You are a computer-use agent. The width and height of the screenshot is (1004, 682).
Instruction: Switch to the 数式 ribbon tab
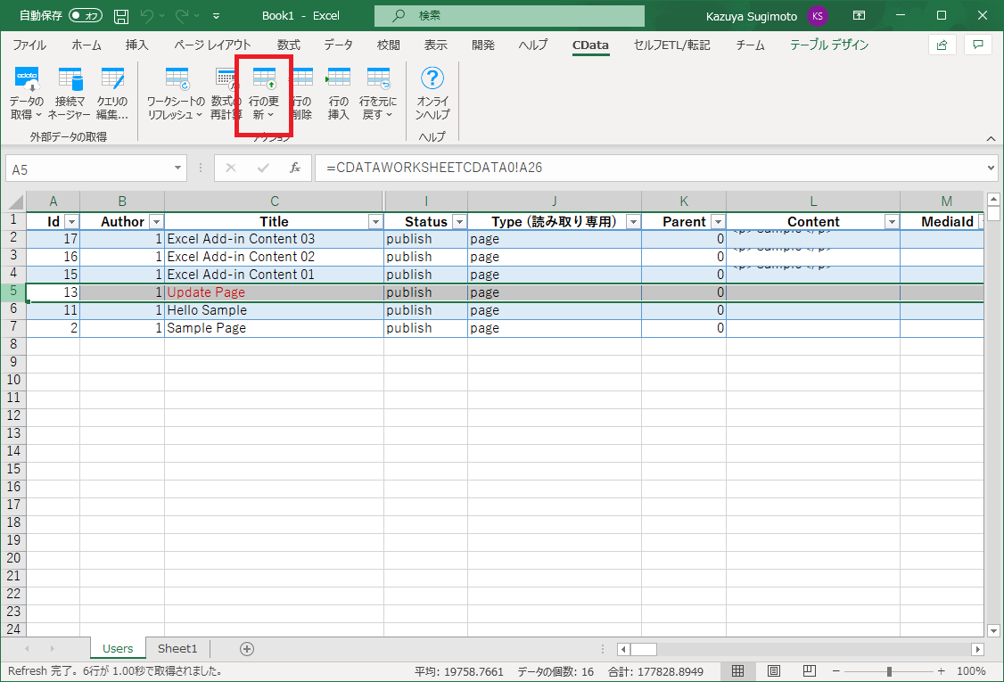point(289,45)
